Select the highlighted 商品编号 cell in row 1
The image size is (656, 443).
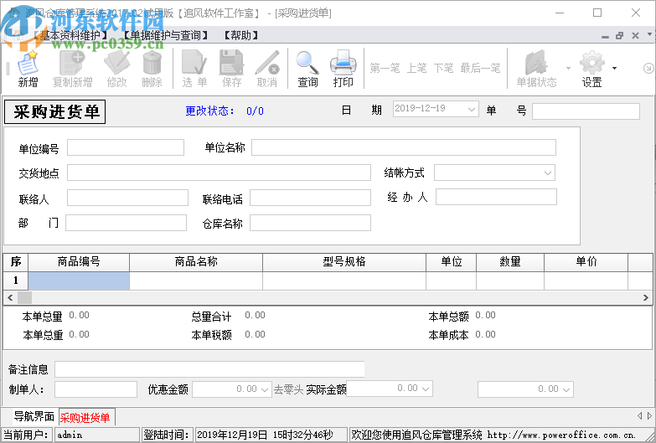[79, 281]
